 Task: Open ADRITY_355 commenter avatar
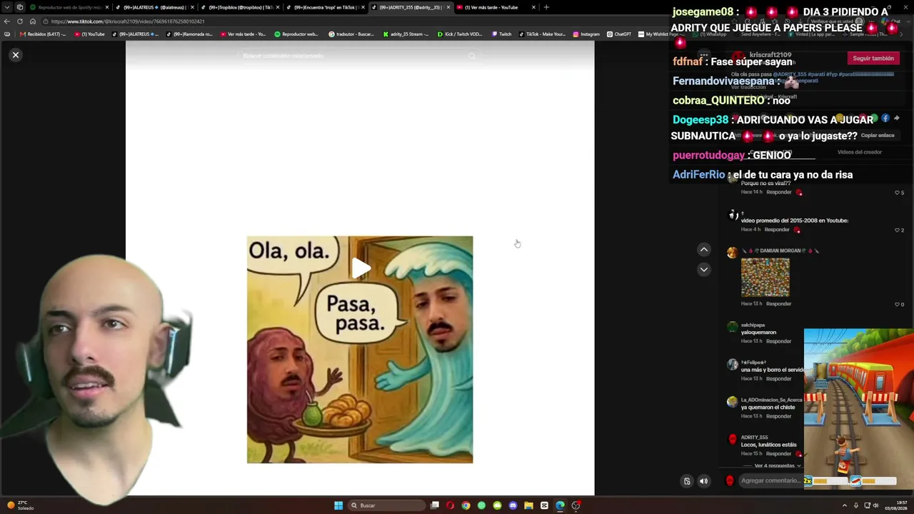(732, 439)
